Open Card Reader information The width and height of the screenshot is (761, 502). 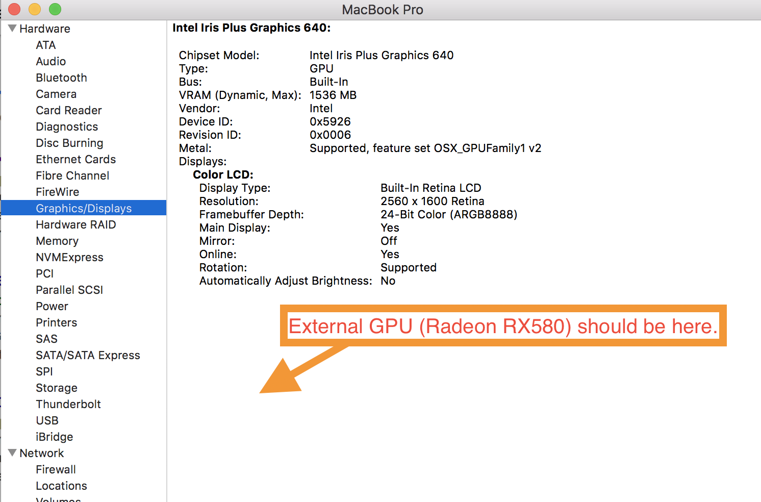pos(69,110)
